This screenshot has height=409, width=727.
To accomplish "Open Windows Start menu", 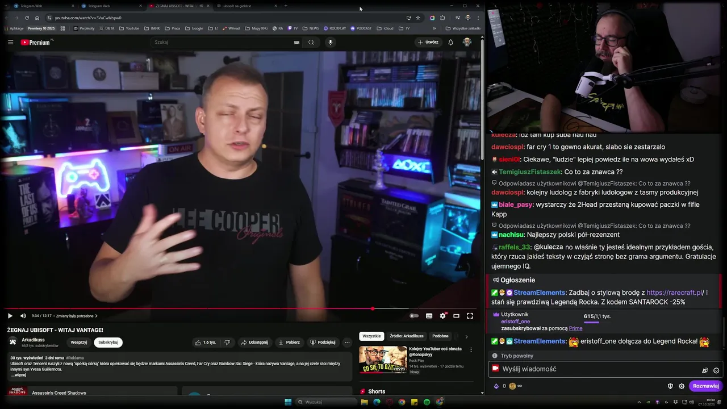I will click(x=288, y=402).
